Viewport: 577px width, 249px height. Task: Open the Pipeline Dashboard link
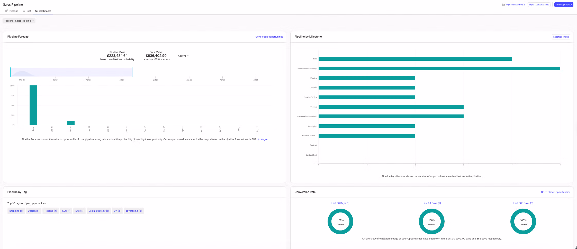pos(515,5)
